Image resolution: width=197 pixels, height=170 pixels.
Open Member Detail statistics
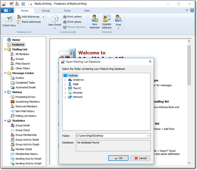[24, 149]
